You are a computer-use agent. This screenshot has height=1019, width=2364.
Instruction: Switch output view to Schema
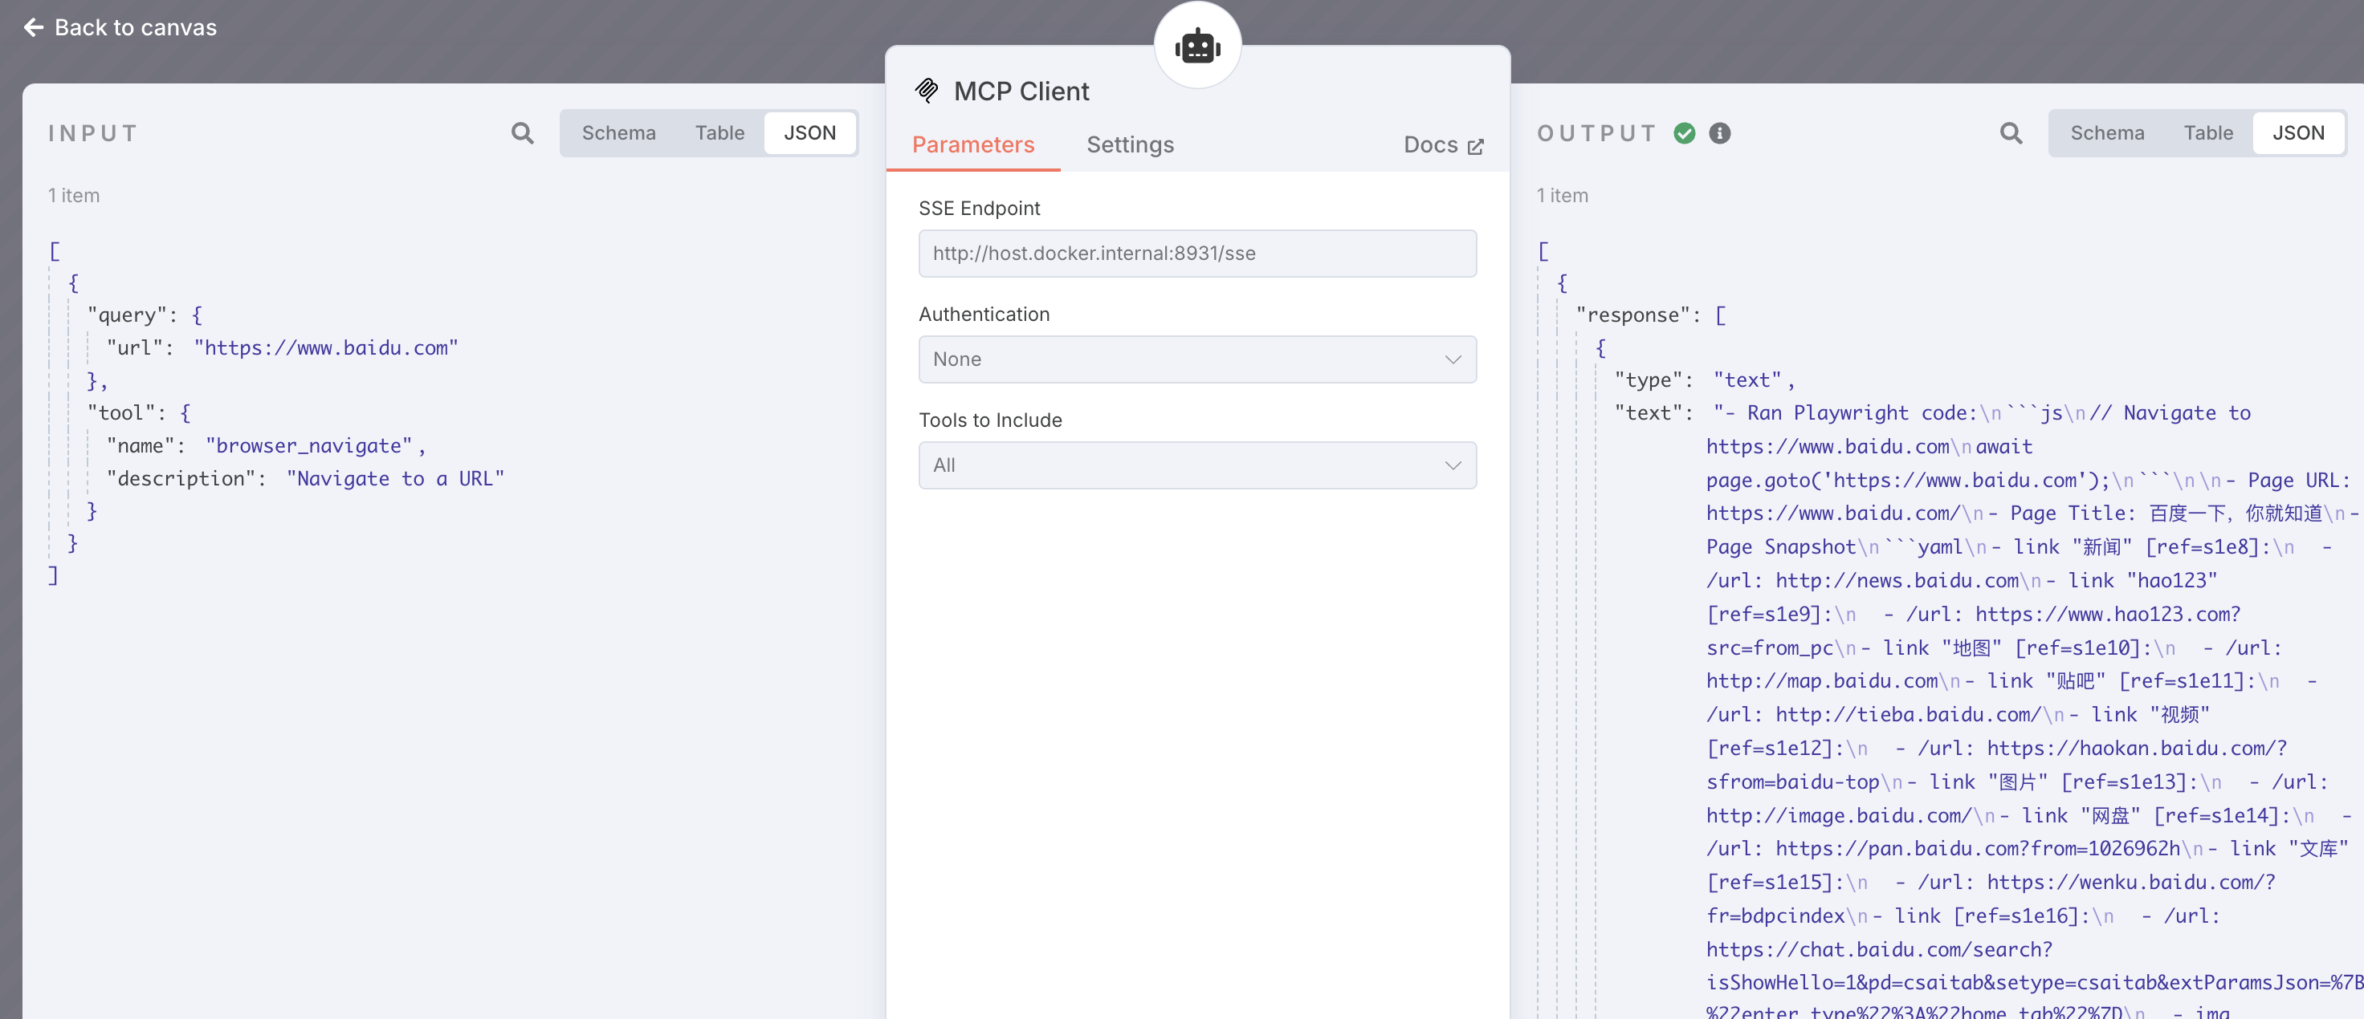pyautogui.click(x=2107, y=133)
